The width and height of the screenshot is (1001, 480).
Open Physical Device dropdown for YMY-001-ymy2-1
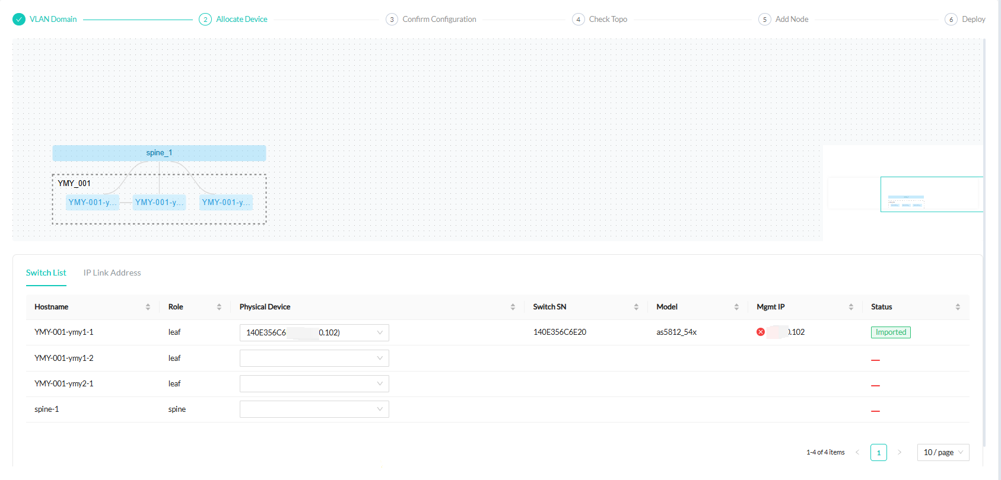314,384
